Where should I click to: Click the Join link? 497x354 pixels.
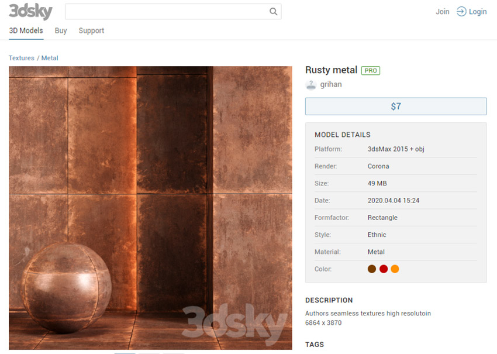tap(442, 12)
